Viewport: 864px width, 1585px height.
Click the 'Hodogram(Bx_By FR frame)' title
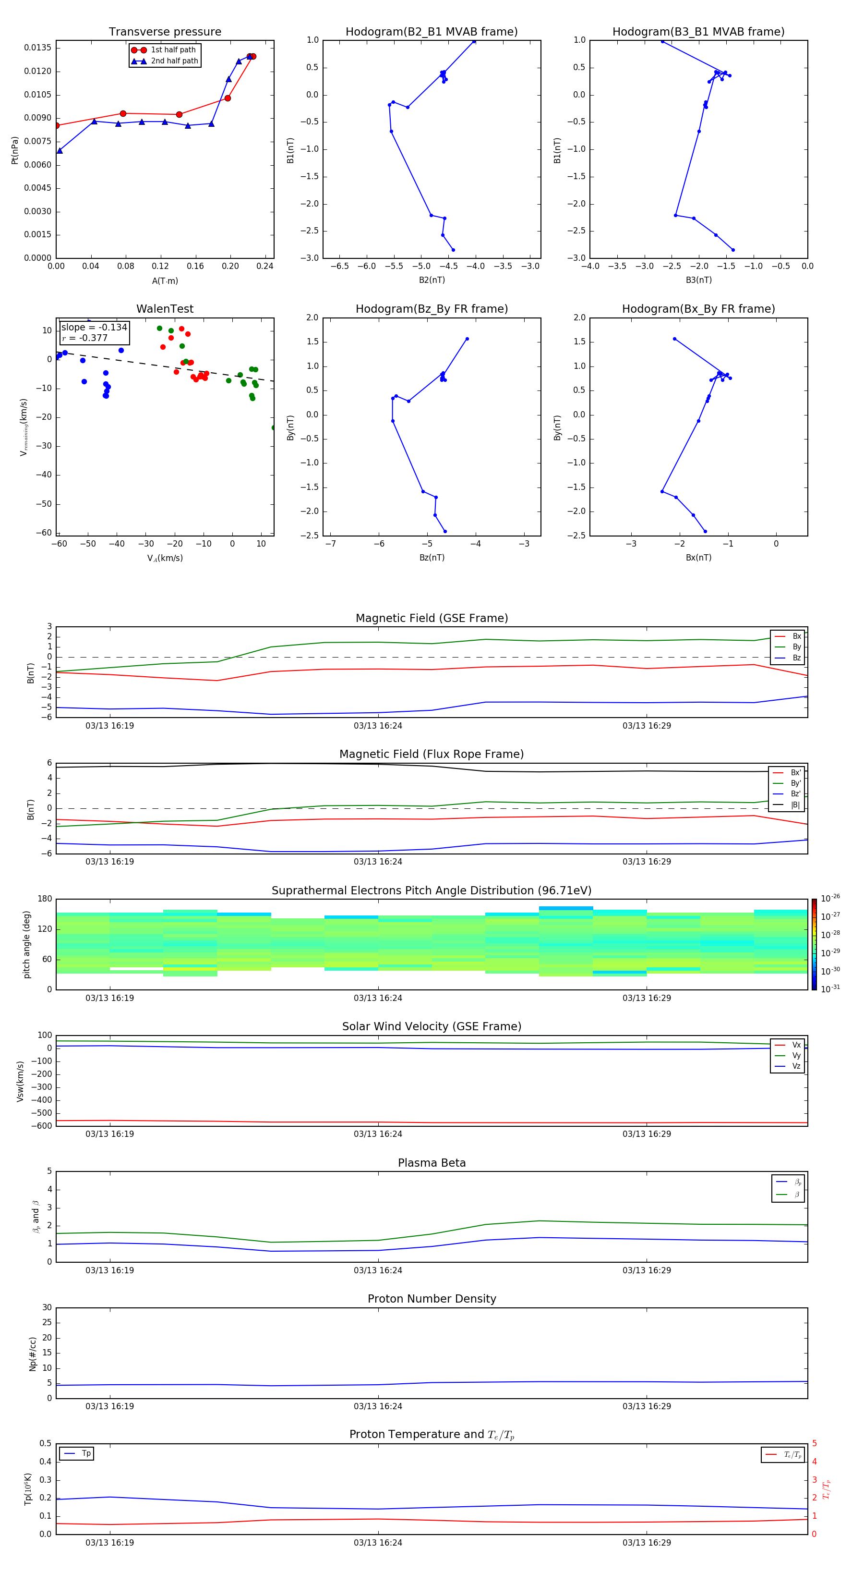(698, 309)
